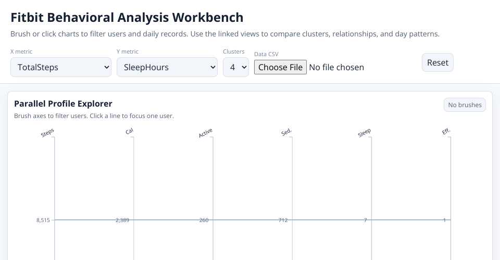Click the 2,389 tick on Cal axis

pos(122,220)
